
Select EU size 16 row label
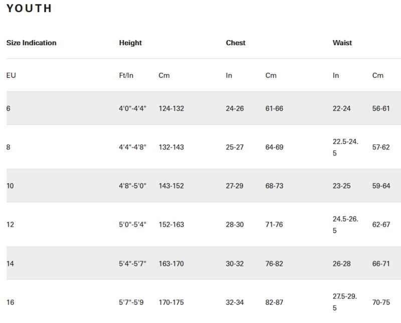pos(10,302)
